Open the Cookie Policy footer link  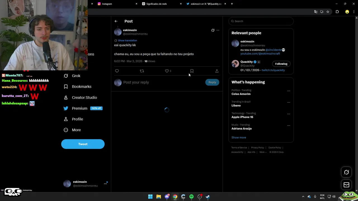point(275,148)
